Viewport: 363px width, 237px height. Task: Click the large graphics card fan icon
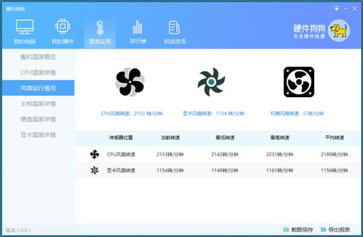click(211, 81)
